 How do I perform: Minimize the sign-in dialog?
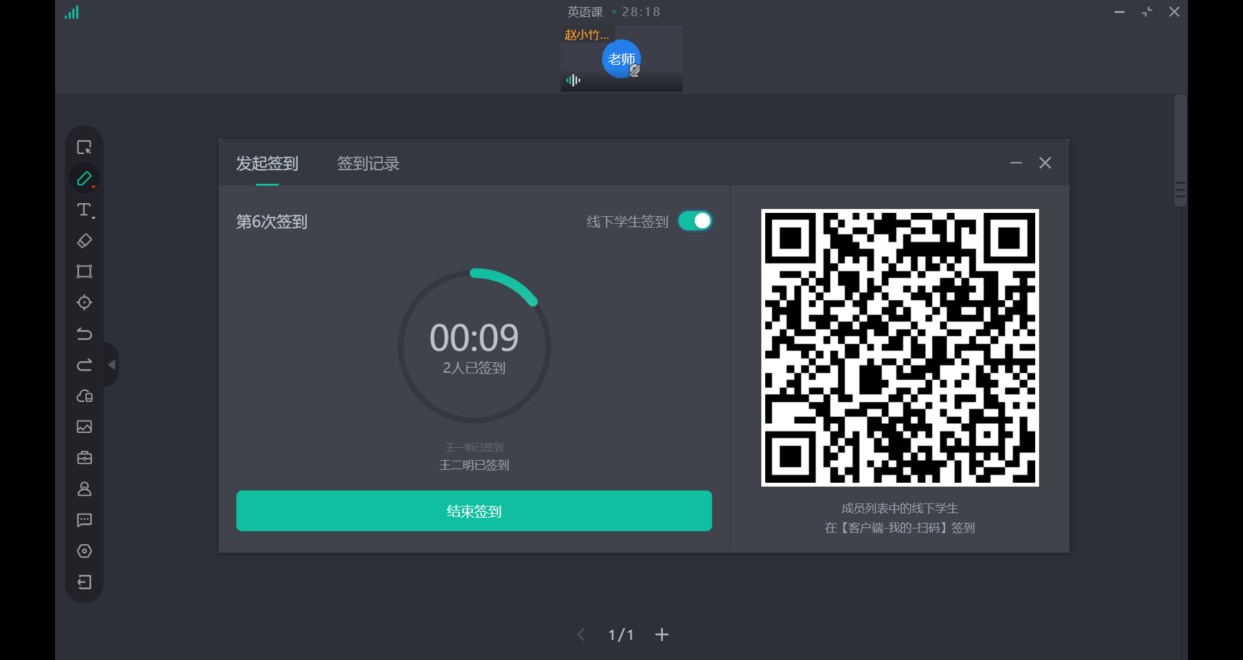tap(1016, 163)
